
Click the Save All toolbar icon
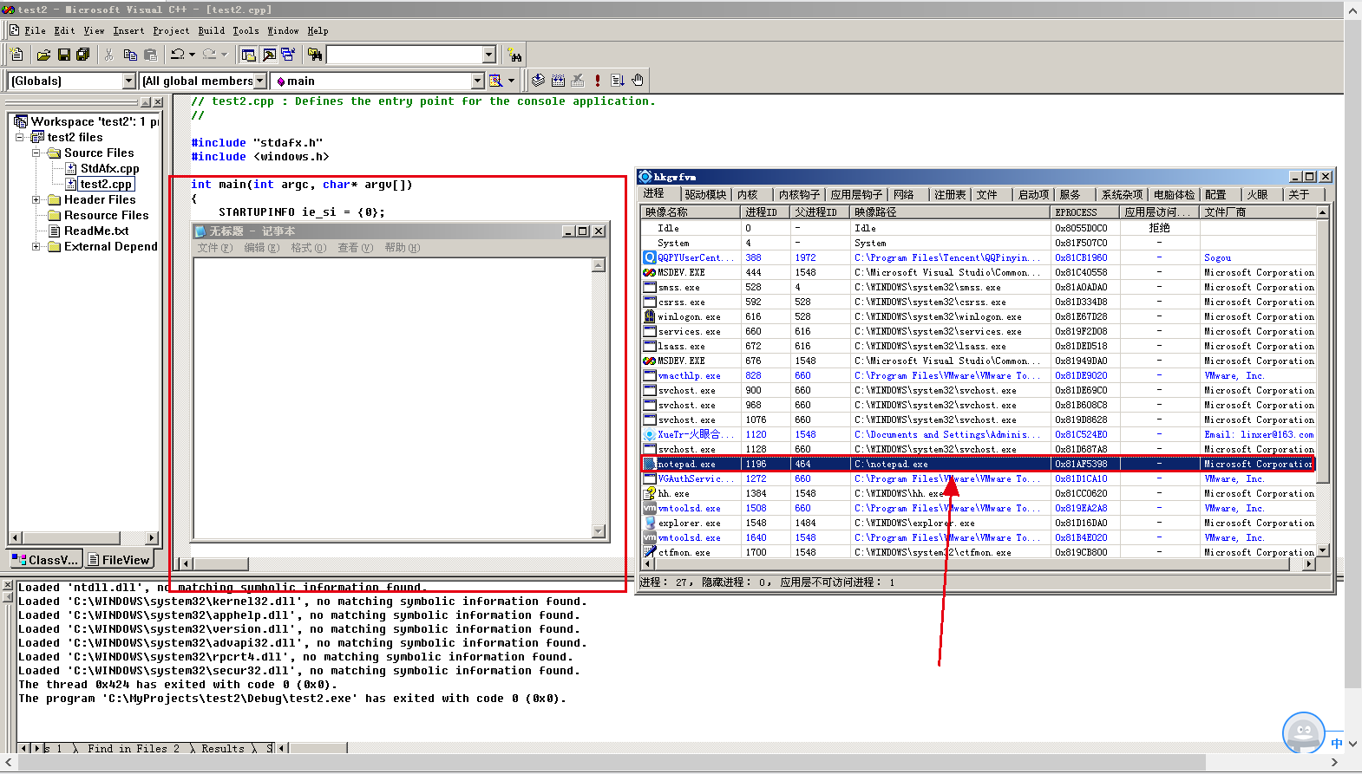83,55
